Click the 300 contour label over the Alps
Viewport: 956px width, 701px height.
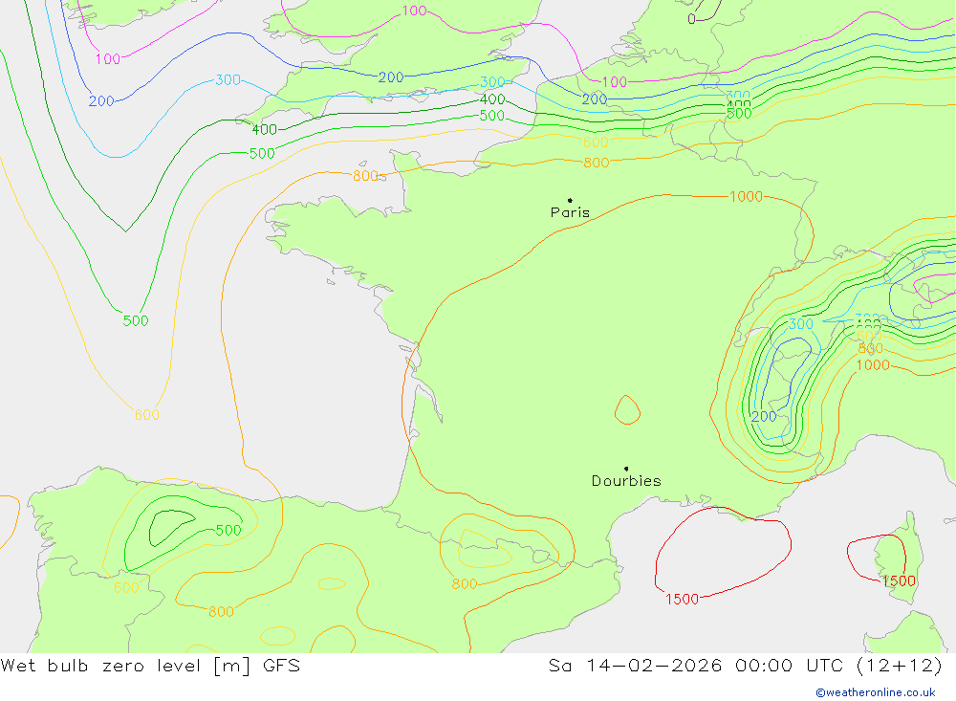[801, 324]
